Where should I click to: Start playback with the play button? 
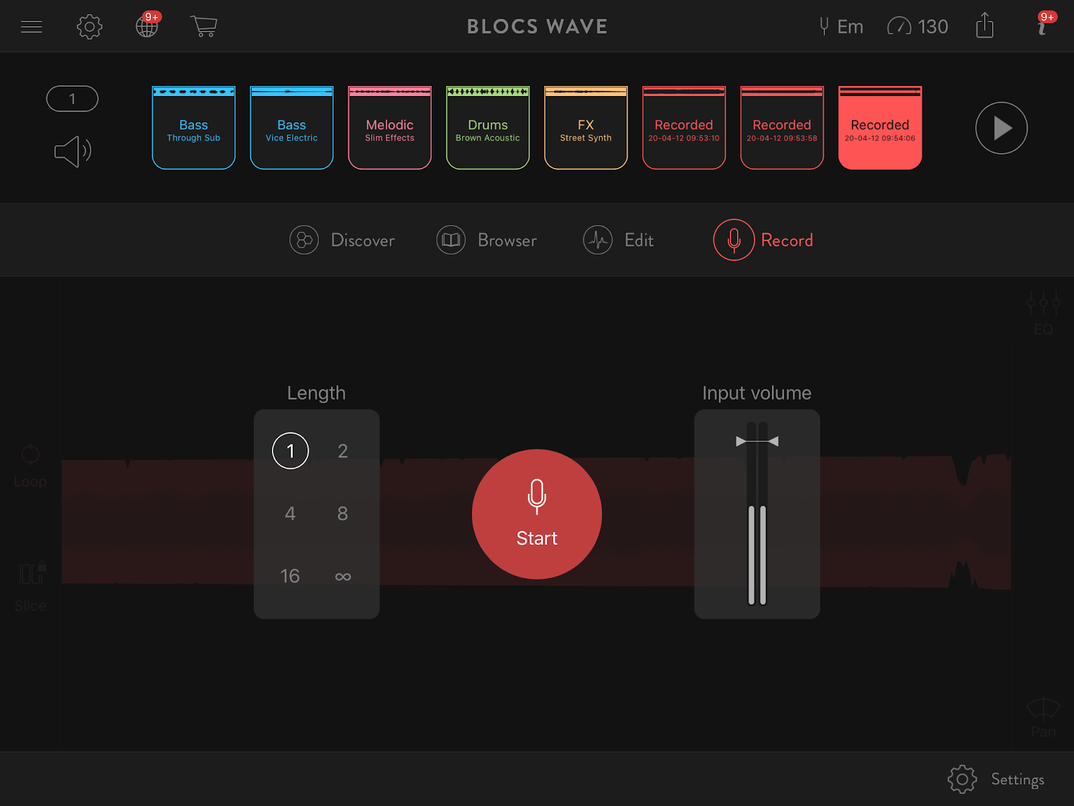1002,128
